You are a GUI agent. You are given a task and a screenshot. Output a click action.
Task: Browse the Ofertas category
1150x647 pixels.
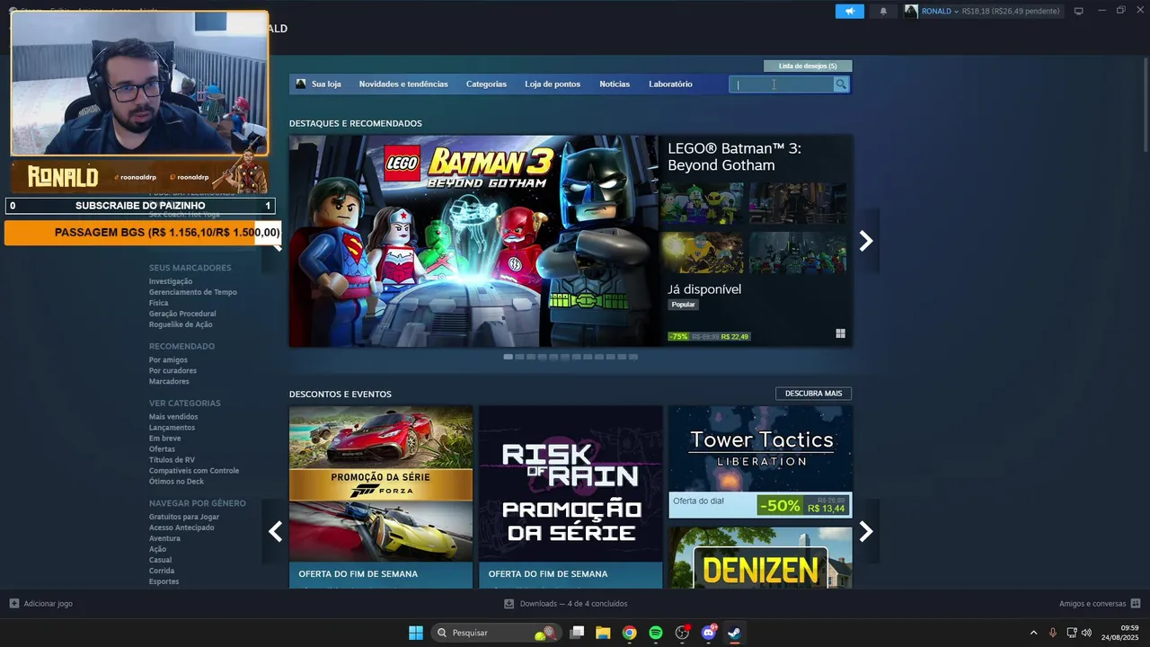tap(162, 449)
